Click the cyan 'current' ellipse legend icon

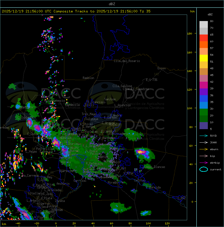pyautogui.click(x=204, y=169)
